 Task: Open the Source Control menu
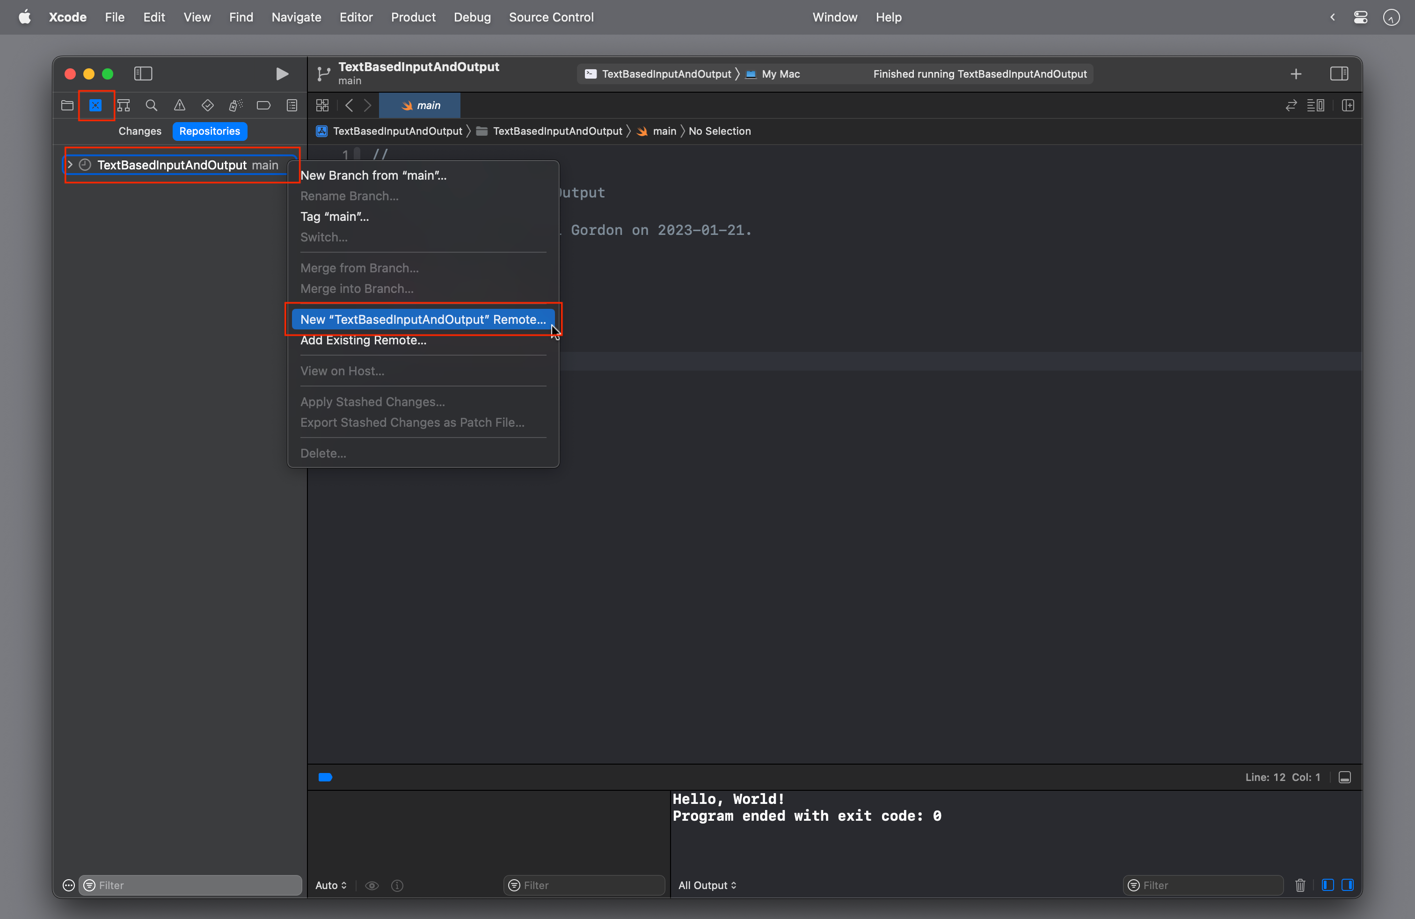point(551,17)
